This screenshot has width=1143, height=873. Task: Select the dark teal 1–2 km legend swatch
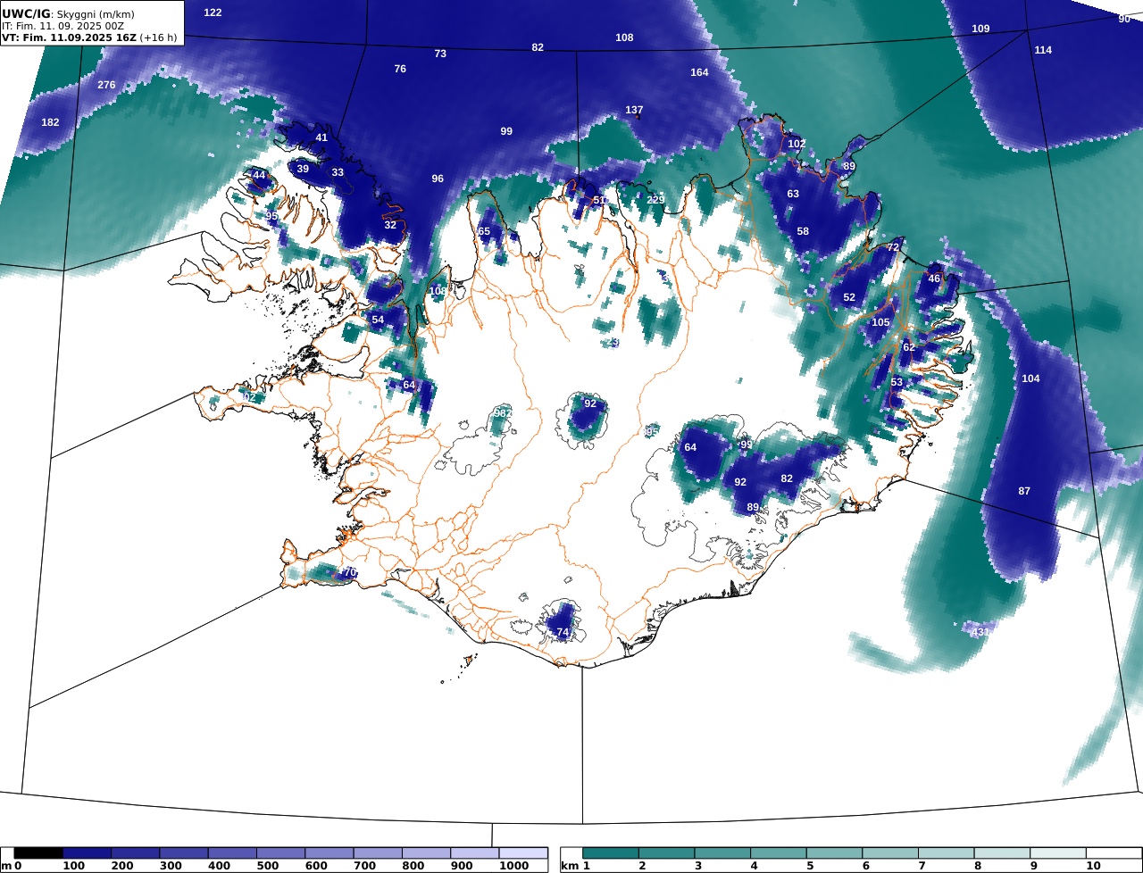pyautogui.click(x=610, y=853)
